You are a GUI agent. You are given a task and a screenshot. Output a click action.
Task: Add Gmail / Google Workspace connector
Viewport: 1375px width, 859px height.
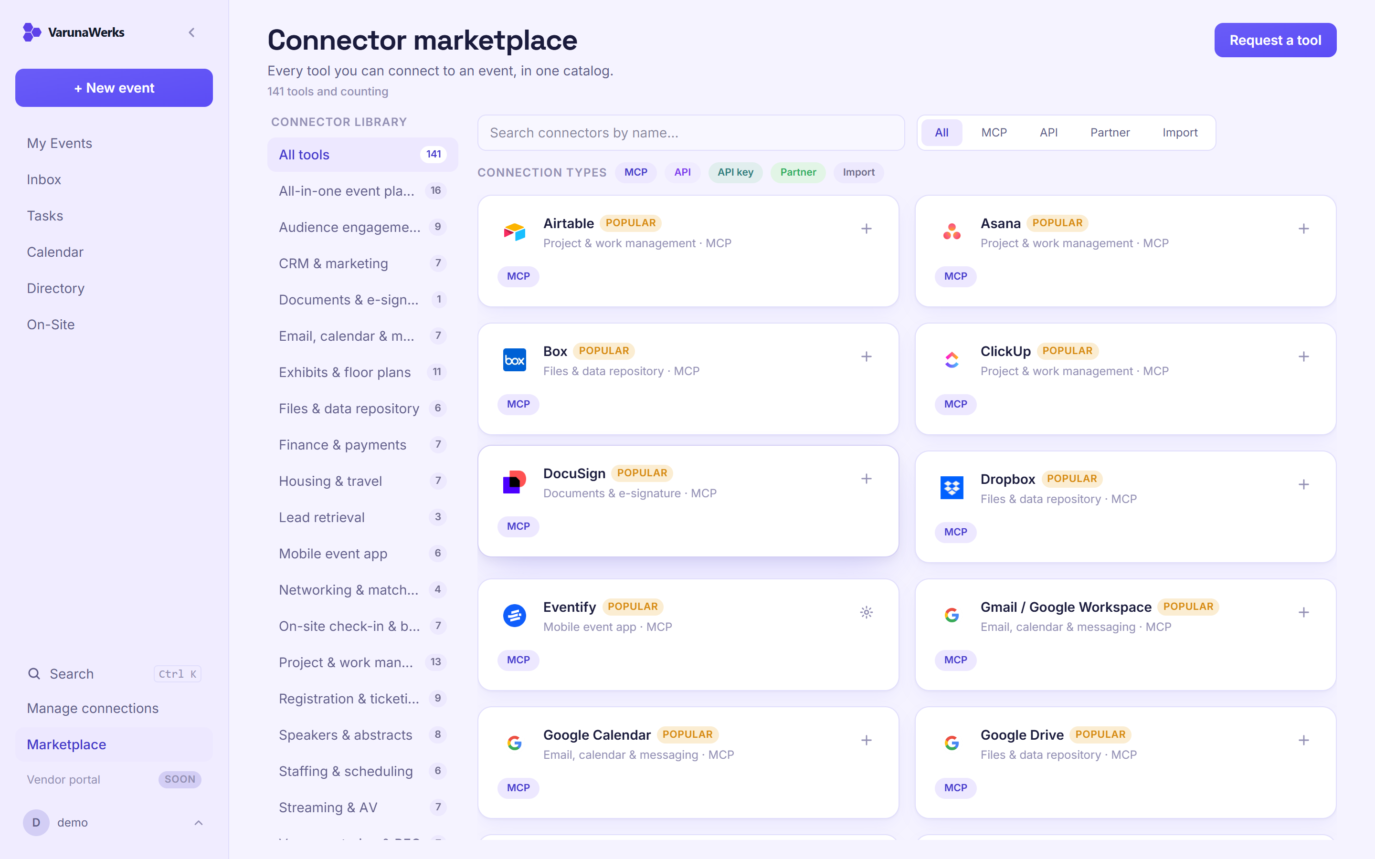pos(1303,612)
